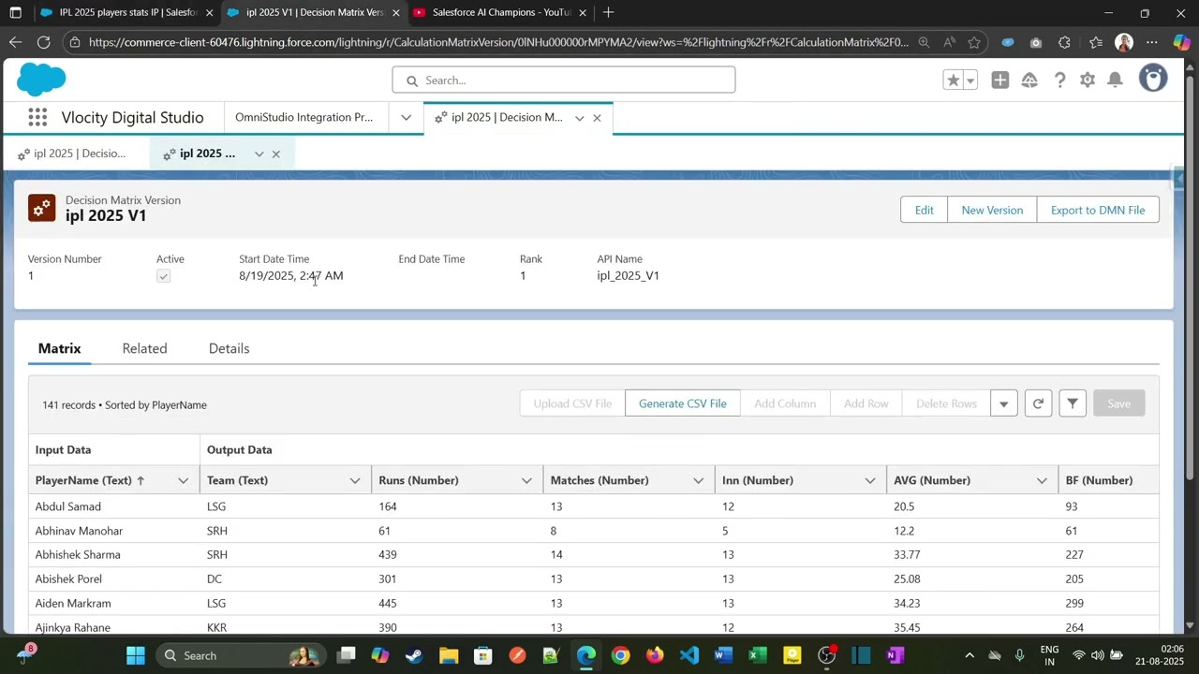Click the browser back arrow
The image size is (1199, 674).
[15, 42]
